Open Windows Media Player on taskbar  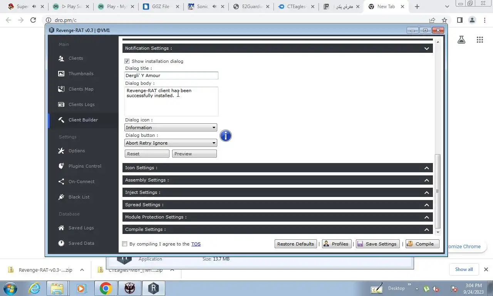pos(81,288)
